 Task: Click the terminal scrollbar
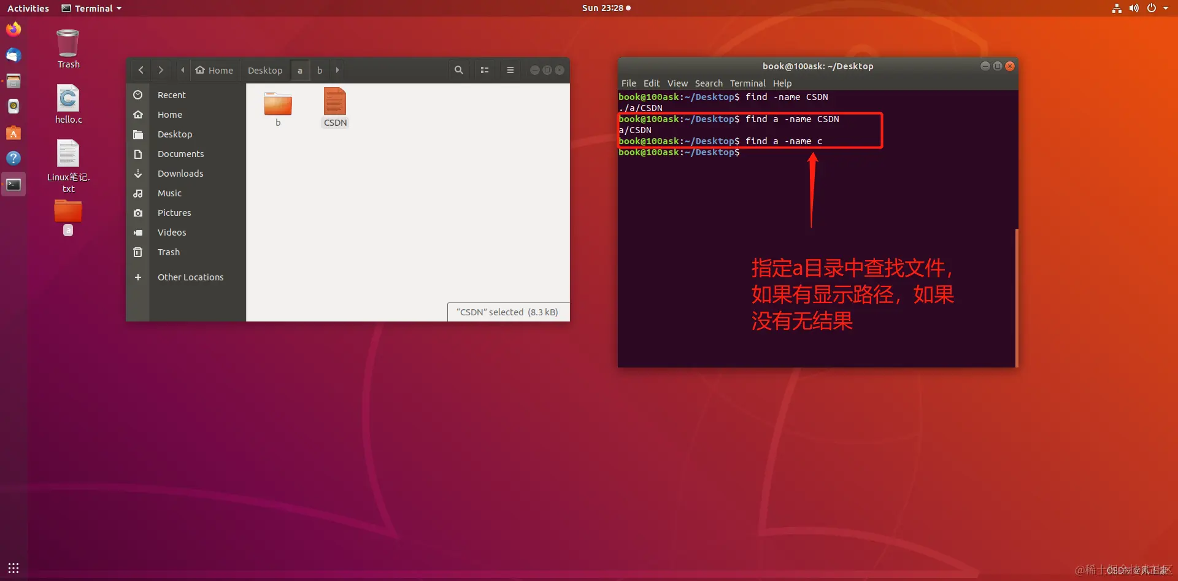click(1017, 298)
